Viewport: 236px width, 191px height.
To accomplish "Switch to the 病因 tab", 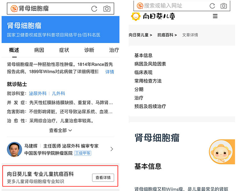I will tap(39, 50).
